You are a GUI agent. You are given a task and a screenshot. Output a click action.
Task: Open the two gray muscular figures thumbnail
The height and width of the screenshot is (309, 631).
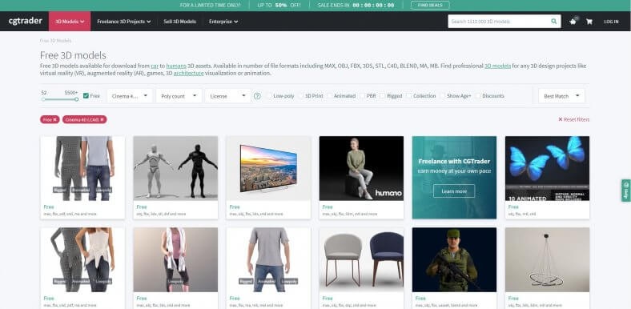[175, 168]
